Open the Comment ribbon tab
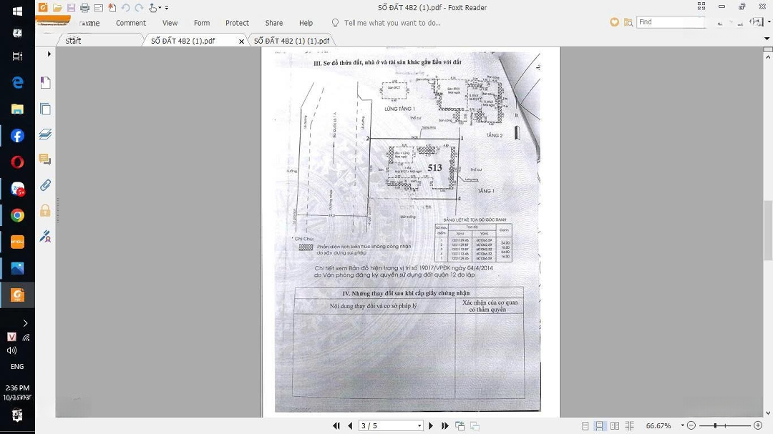The height and width of the screenshot is (434, 773). [x=131, y=23]
